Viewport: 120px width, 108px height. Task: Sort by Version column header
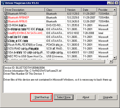coord(73,10)
